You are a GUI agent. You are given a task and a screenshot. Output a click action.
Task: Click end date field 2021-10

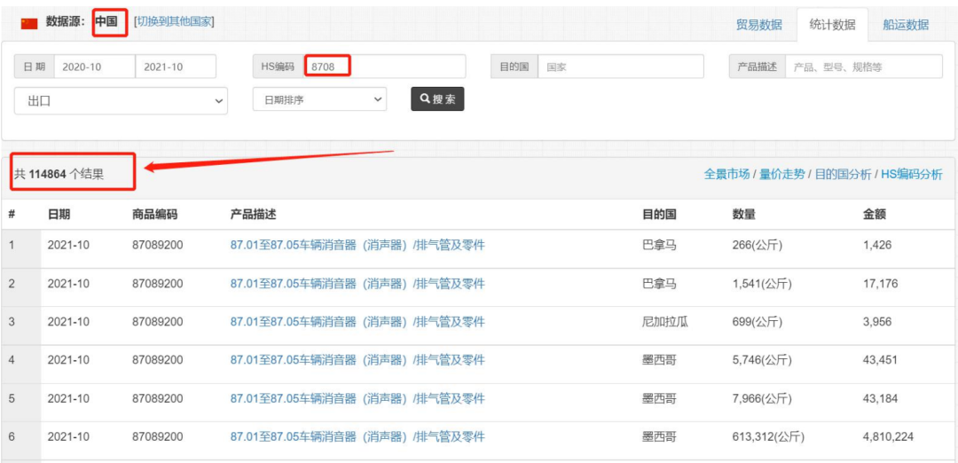176,67
